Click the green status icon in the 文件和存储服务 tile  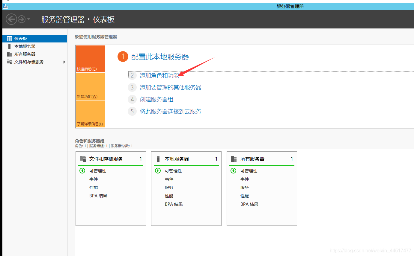(82, 170)
